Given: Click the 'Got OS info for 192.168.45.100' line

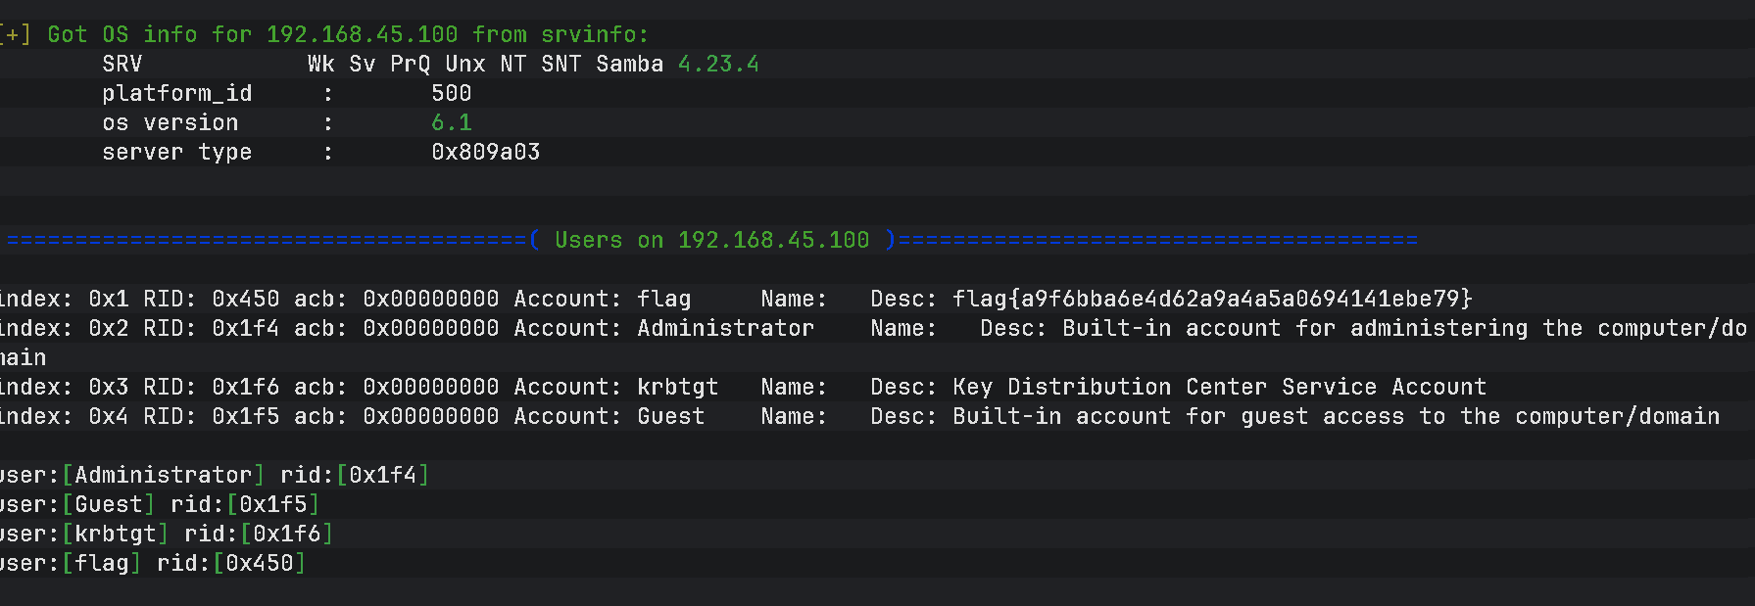Looking at the screenshot, I should (324, 34).
